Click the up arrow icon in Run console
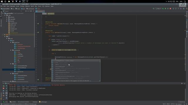This screenshot has width=188, height=105. coord(6,86)
